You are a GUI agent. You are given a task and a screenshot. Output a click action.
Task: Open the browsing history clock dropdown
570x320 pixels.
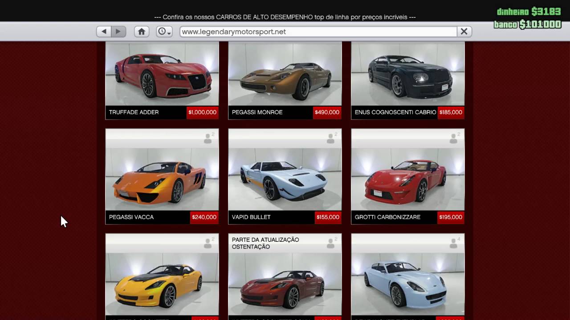pos(164,32)
